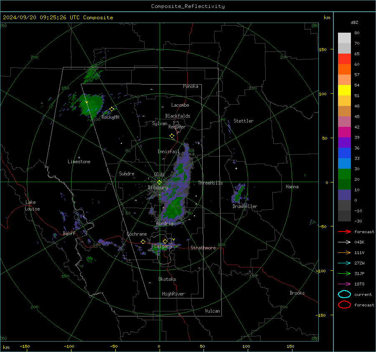Click the magenta 18TS arrow legend icon

click(x=344, y=284)
